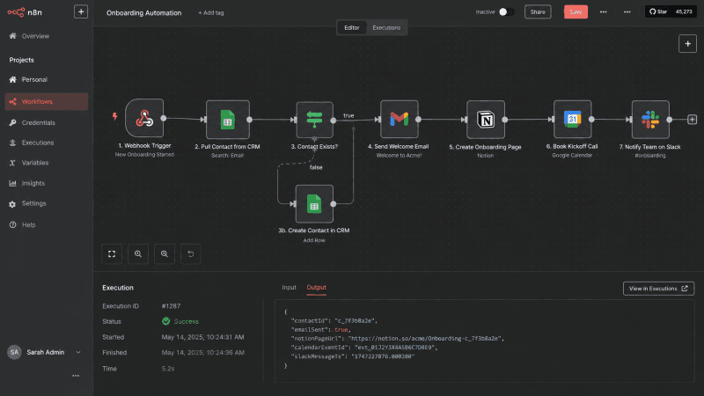Click the reset zoom canvas button
The height and width of the screenshot is (396, 704).
tap(190, 253)
